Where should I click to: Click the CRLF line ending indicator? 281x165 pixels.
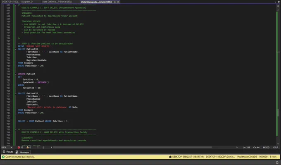(x=276, y=147)
